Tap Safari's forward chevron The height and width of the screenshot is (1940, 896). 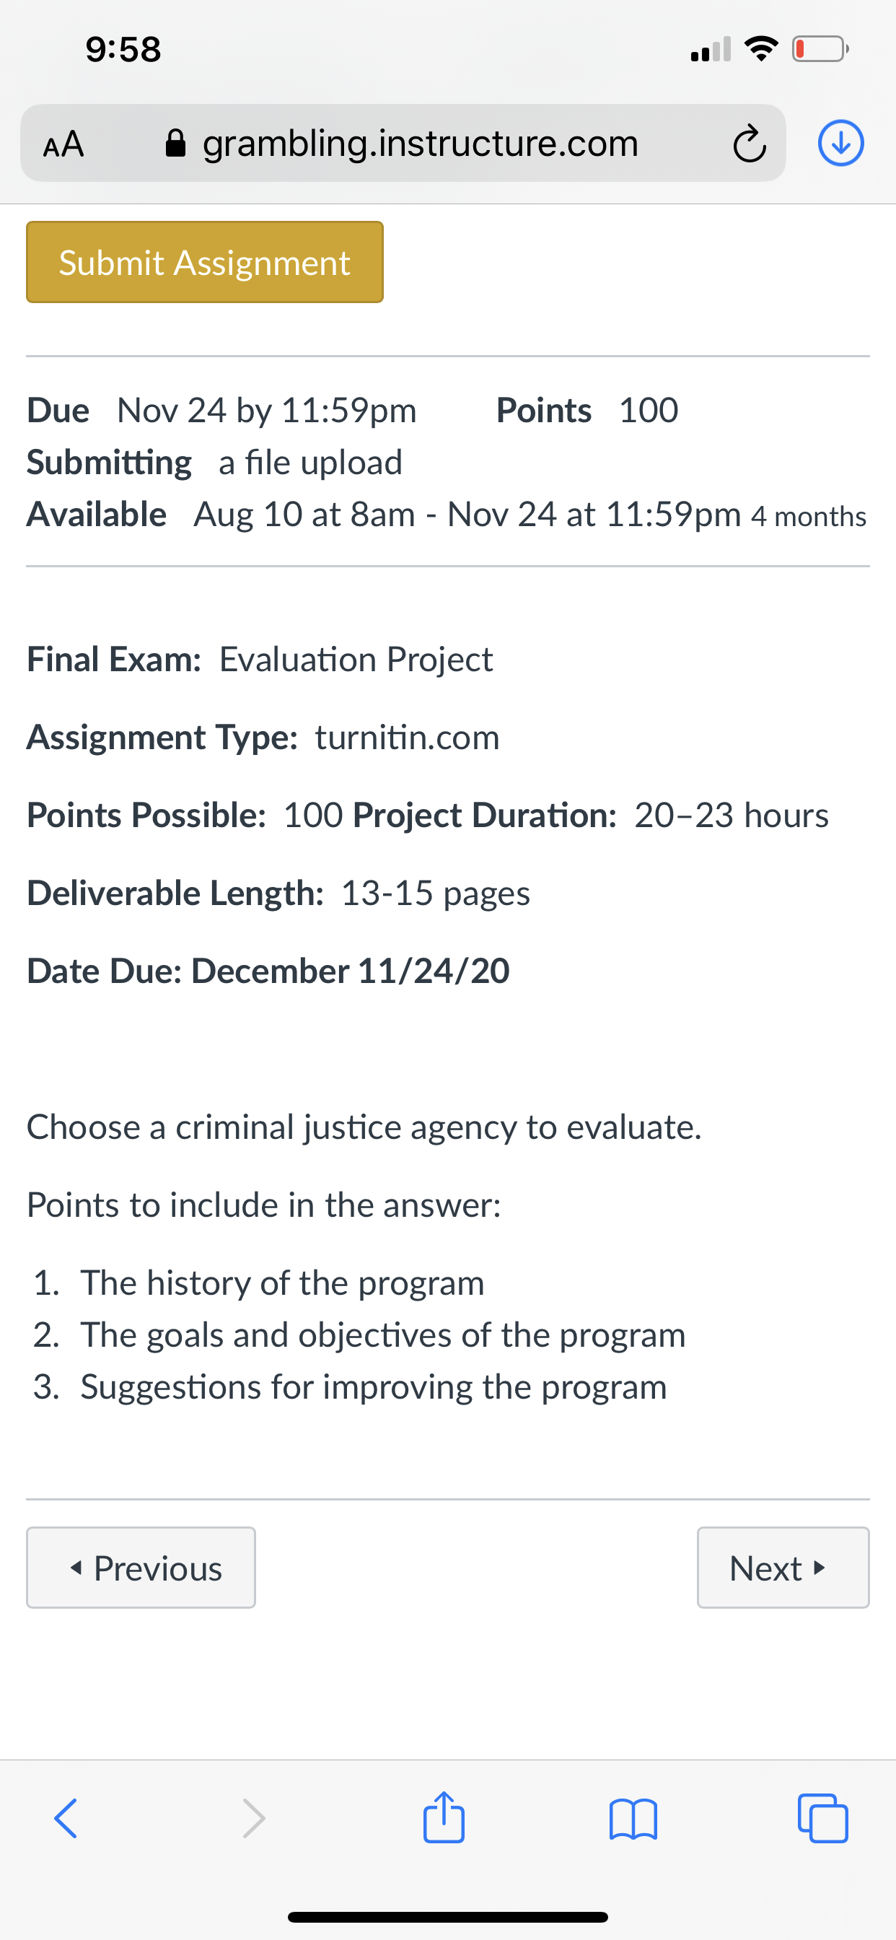pos(254,1819)
